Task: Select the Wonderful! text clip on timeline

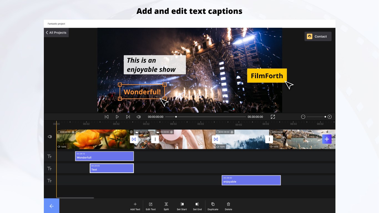Action: pyautogui.click(x=104, y=156)
